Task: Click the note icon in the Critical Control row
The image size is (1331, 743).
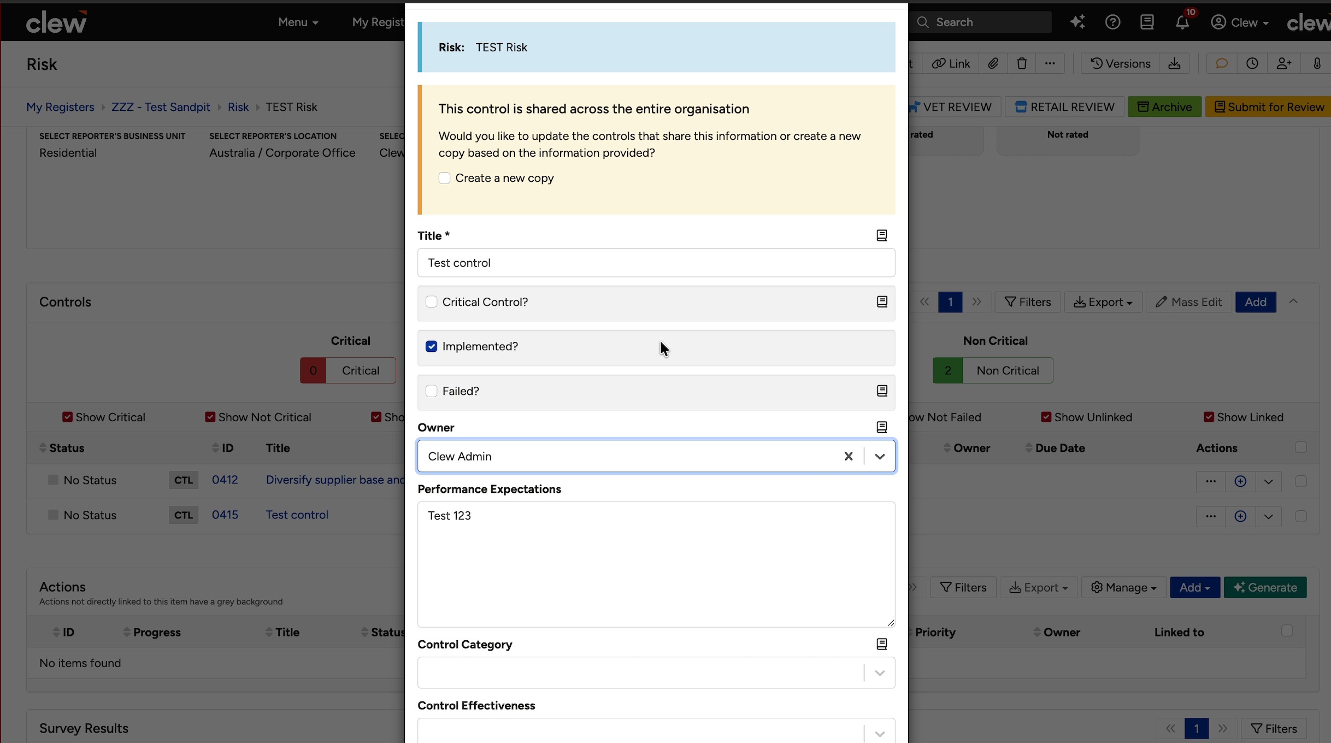Action: coord(882,302)
